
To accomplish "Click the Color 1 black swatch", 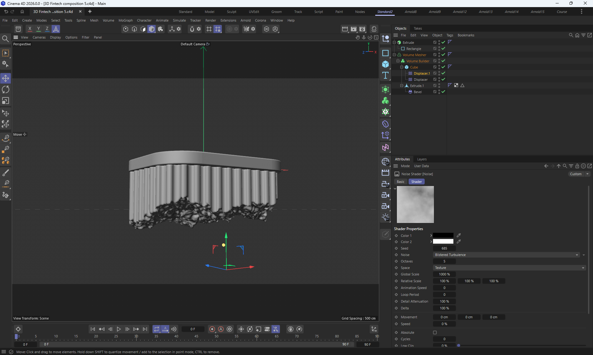I will (x=443, y=235).
